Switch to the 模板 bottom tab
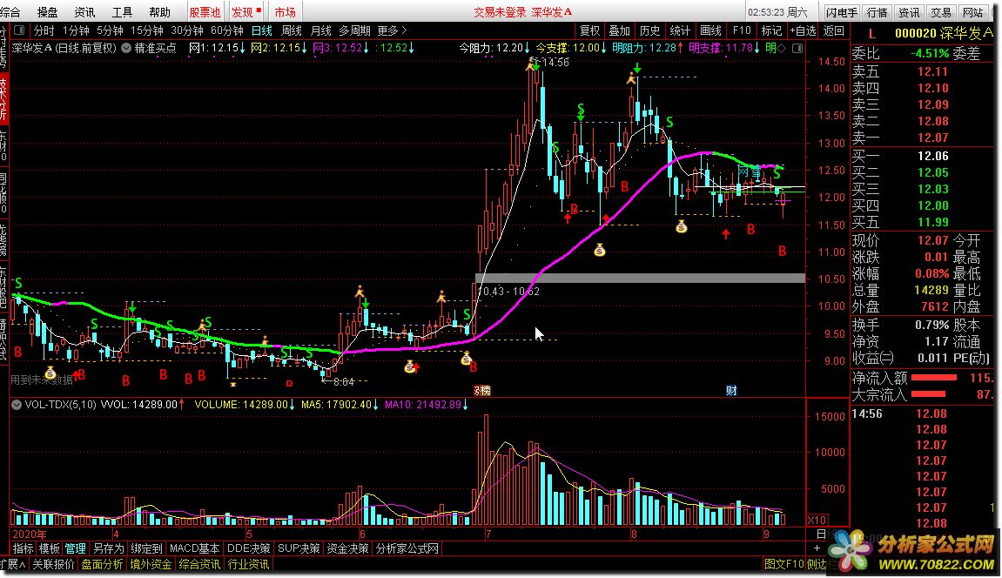Viewport: 1002px width, 578px height. [x=50, y=548]
